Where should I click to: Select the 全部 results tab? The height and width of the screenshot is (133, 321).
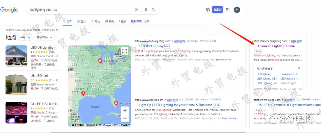click(x=67, y=21)
